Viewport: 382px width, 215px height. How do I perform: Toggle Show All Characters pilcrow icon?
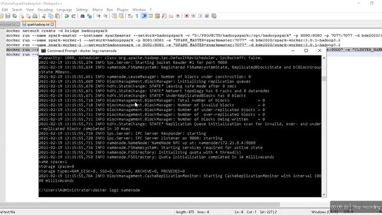pyautogui.click(x=137, y=16)
